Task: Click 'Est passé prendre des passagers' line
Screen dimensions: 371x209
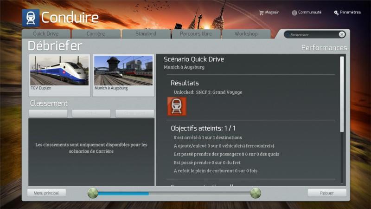Action: (x=226, y=154)
